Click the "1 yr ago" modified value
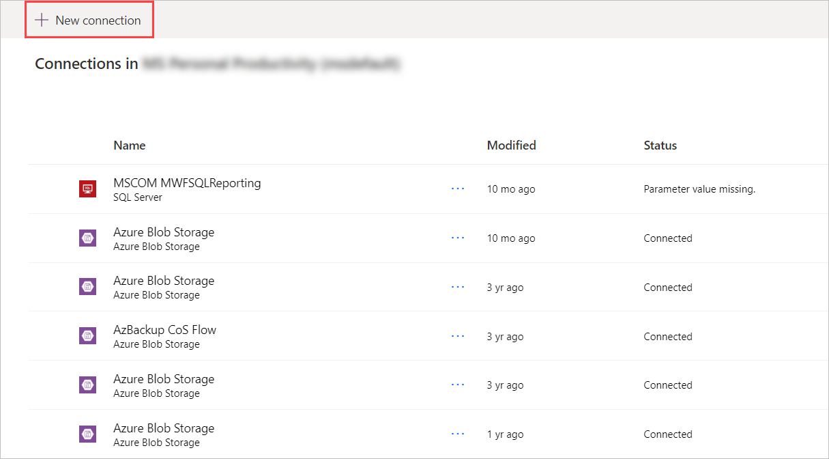 point(505,434)
